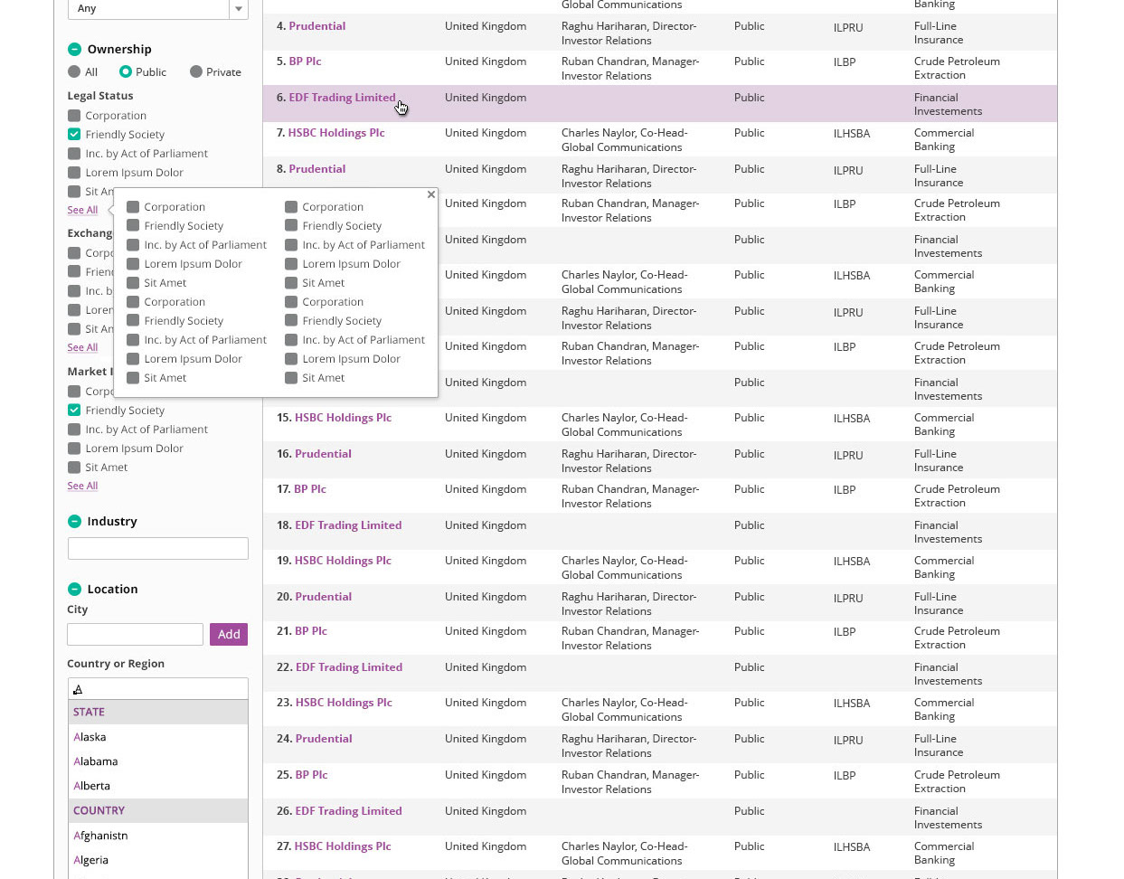The image size is (1124, 879).
Task: Open company 26. EDF Trading Limited link
Action: coord(348,811)
